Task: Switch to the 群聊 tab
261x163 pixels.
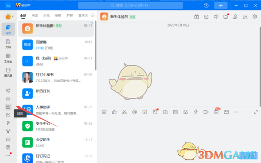Action: point(70,16)
